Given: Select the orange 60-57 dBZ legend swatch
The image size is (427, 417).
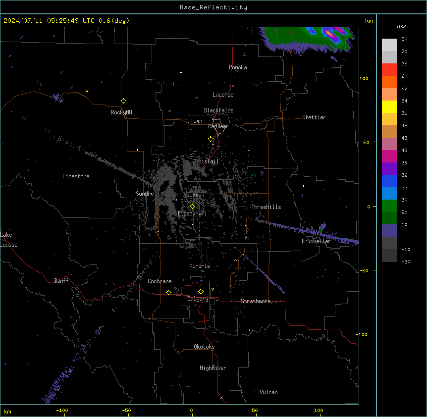Looking at the screenshot, I should [389, 82].
